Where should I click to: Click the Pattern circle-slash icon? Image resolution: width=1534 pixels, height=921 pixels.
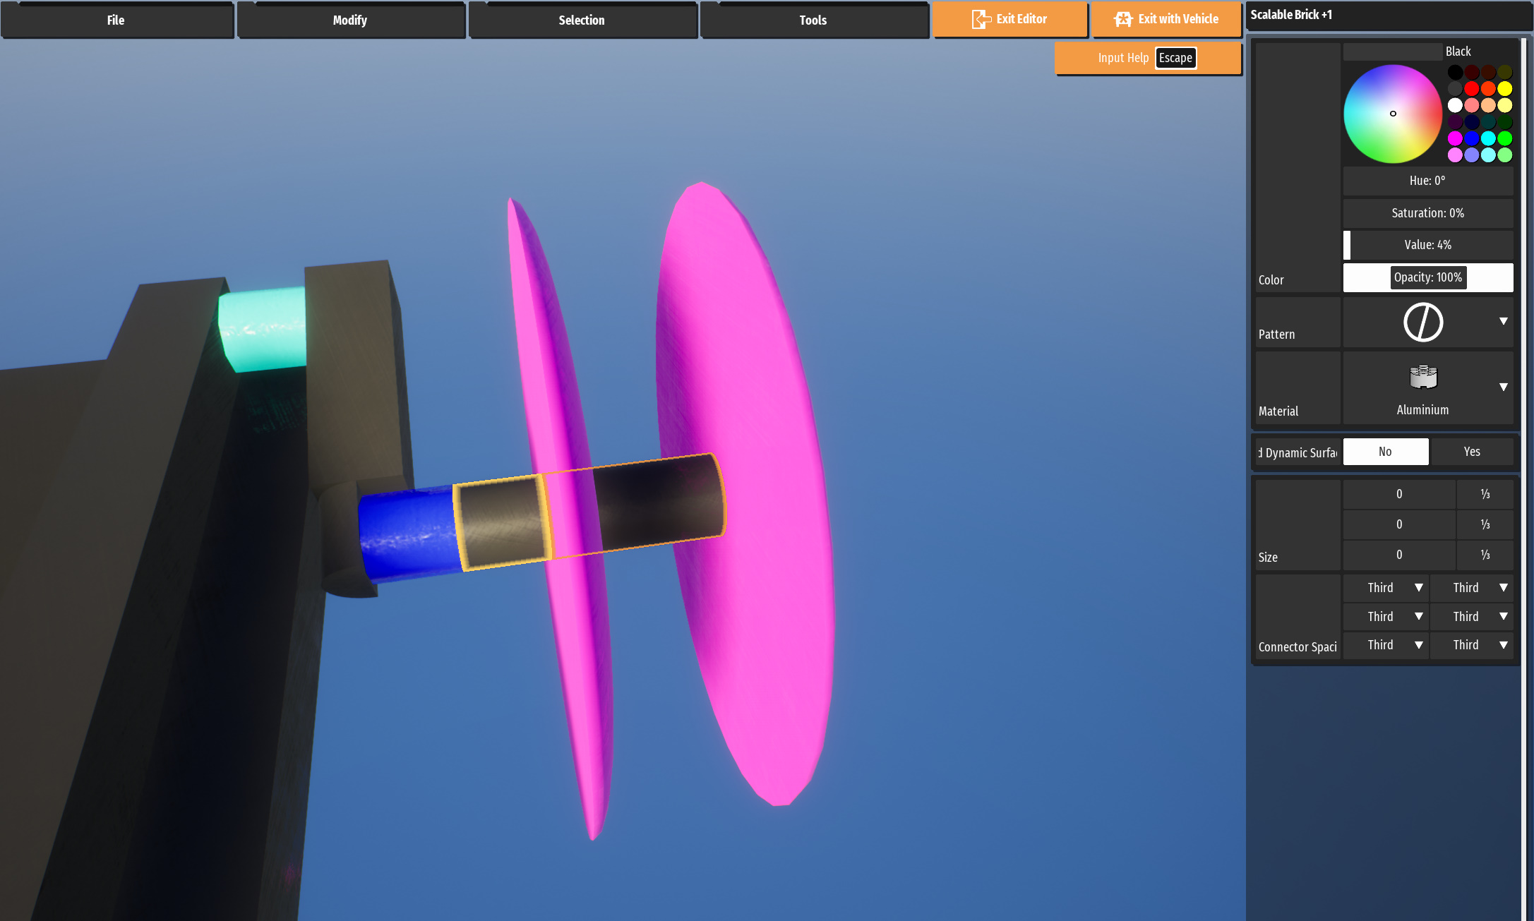(1422, 323)
